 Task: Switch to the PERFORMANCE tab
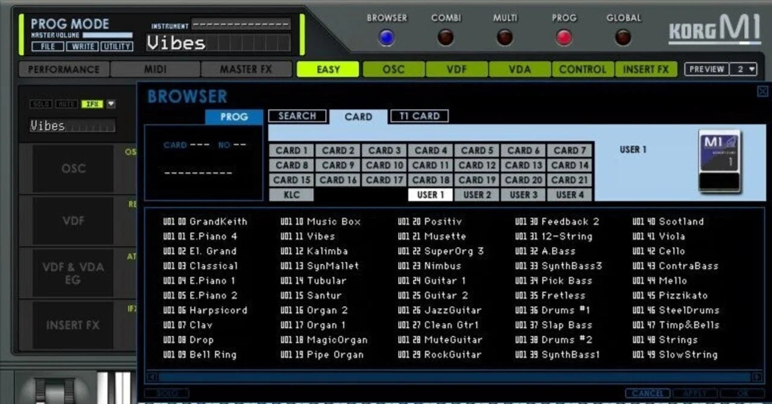(64, 69)
